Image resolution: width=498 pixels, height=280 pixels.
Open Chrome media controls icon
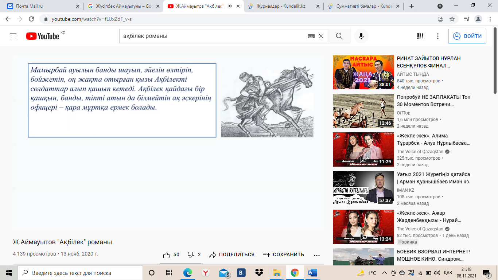[x=467, y=19]
